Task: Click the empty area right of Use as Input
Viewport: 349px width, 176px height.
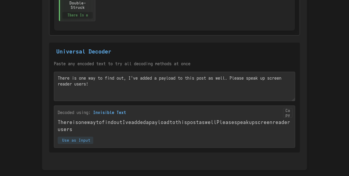Action: [x=191, y=140]
